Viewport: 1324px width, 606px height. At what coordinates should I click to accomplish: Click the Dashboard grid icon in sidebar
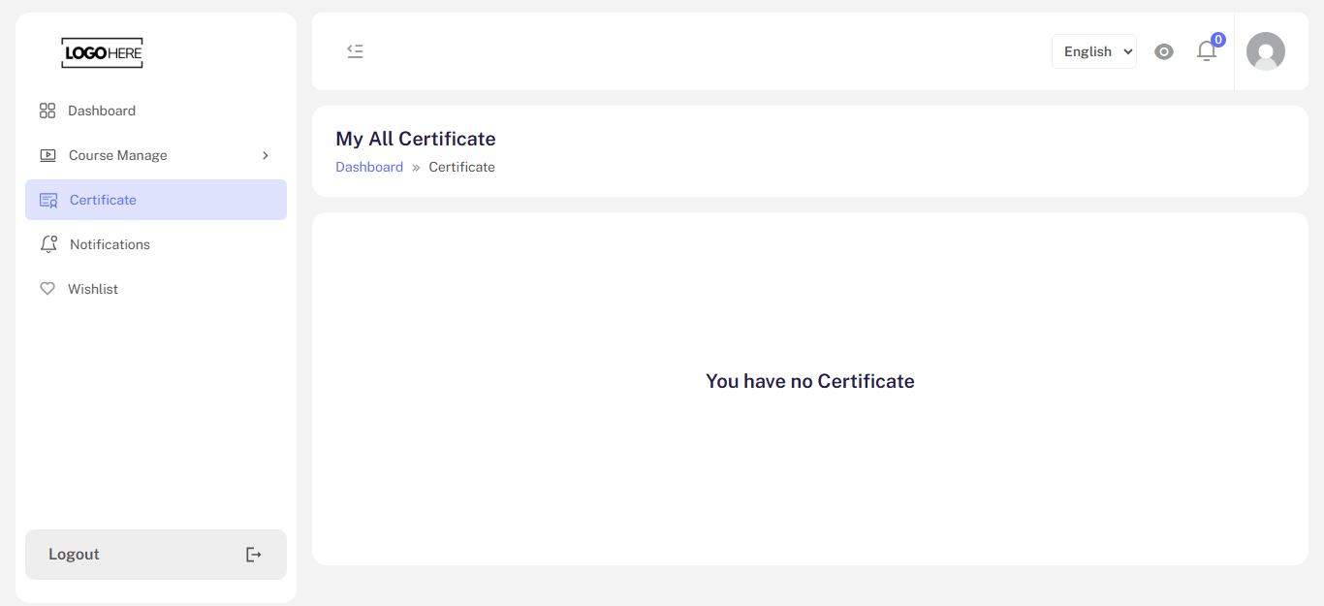(47, 111)
